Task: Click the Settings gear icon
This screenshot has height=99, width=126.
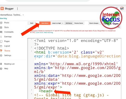Action: tap(1, 55)
